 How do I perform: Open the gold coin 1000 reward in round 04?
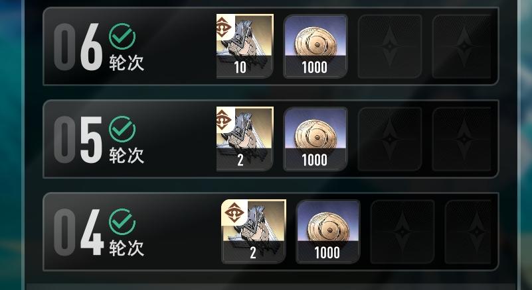(x=328, y=232)
